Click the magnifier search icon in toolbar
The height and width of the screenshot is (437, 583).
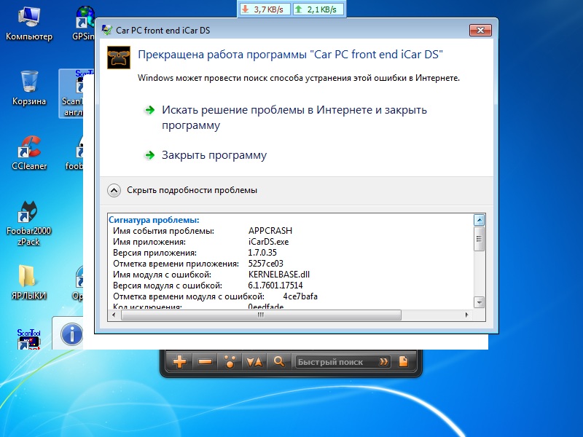[x=278, y=361]
